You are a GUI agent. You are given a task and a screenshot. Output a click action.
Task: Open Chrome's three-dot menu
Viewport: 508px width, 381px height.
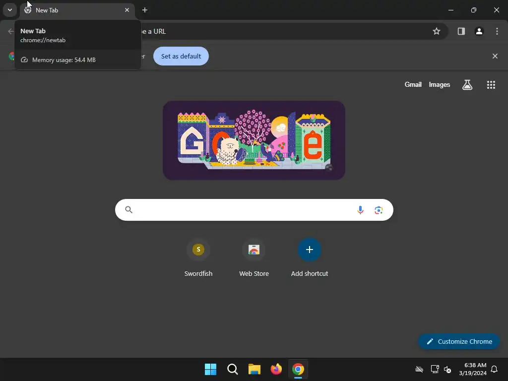click(x=497, y=31)
